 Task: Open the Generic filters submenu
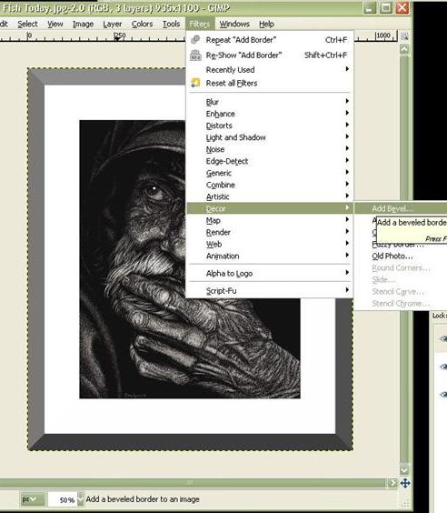(270, 173)
